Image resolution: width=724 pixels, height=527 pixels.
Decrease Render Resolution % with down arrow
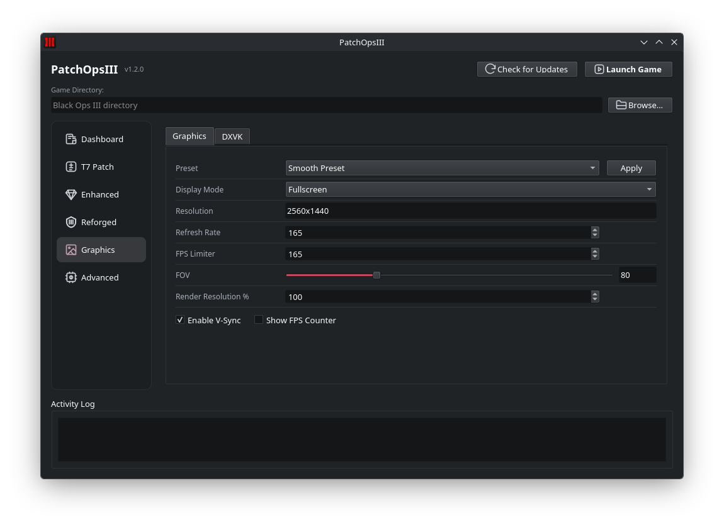595,299
